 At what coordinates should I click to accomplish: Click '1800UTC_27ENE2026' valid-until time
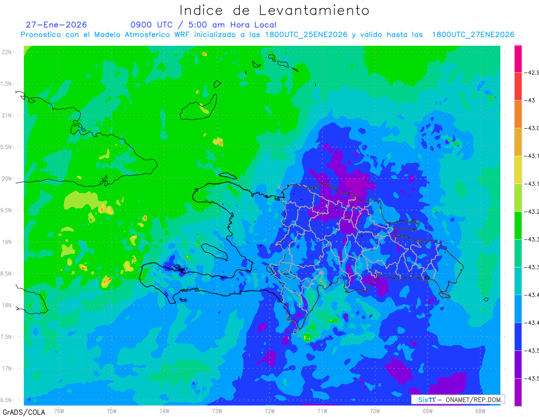pos(473,35)
